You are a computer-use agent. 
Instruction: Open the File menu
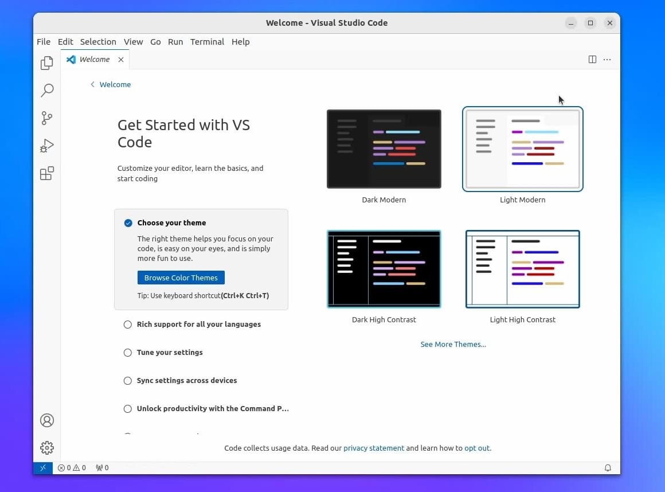pos(43,41)
